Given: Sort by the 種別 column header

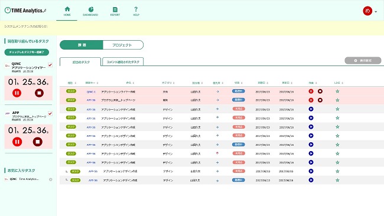Looking at the screenshot, I should (x=71, y=83).
